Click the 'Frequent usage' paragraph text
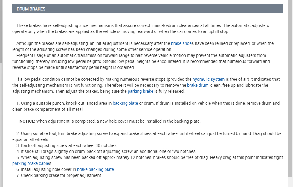The height and width of the screenshot is (187, 293). (141, 61)
